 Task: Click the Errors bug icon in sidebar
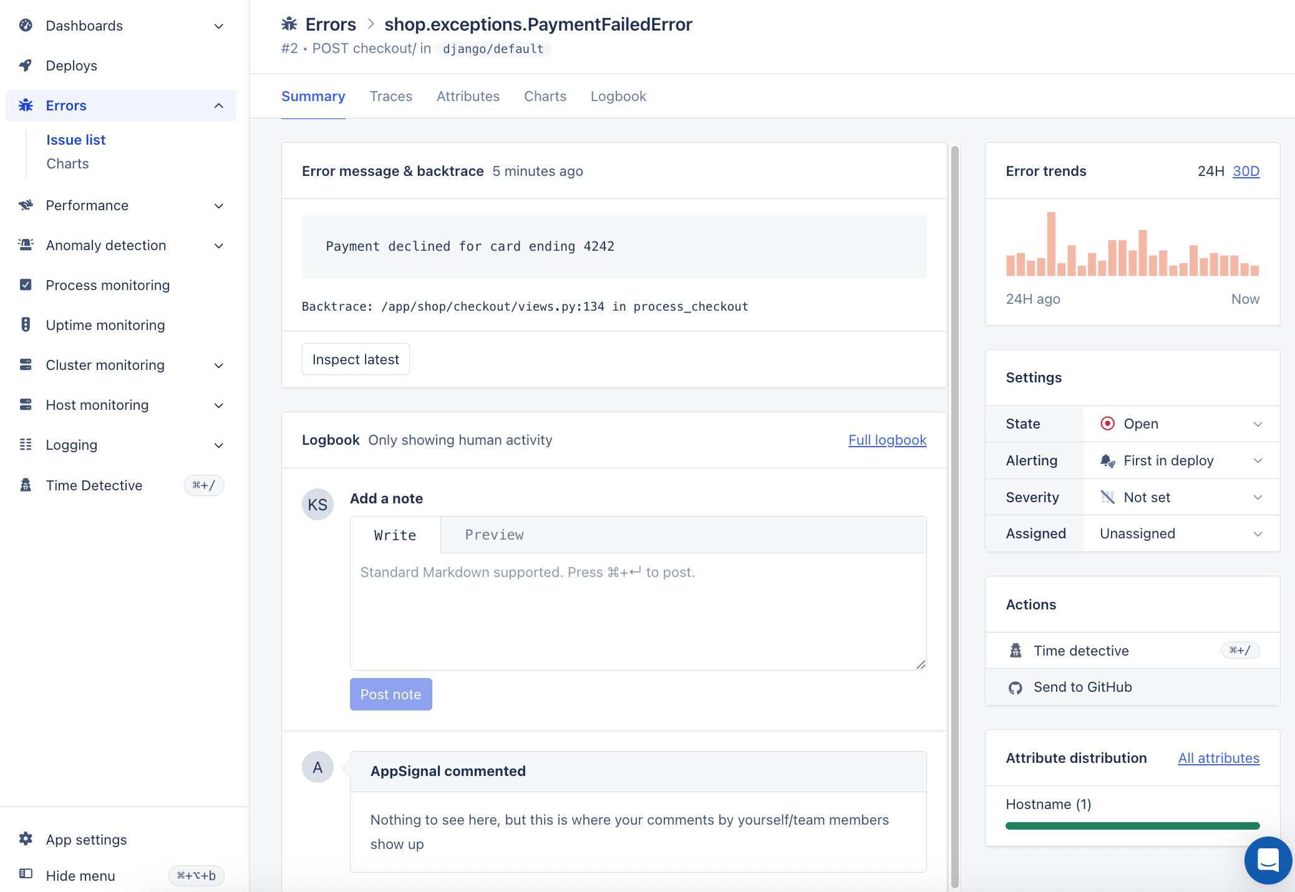tap(26, 105)
